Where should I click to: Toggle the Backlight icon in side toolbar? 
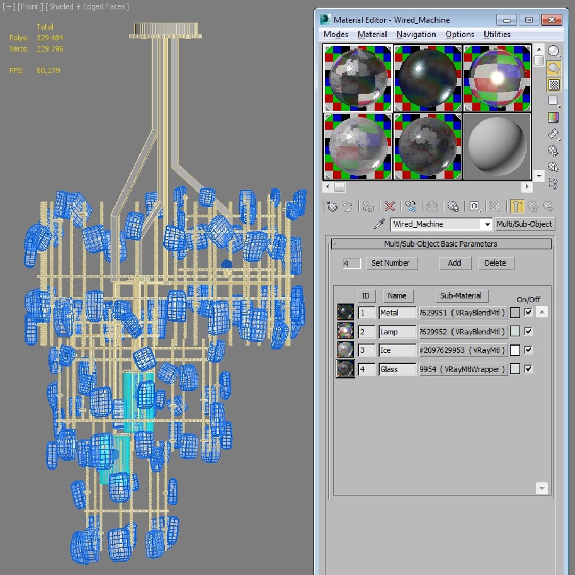click(553, 68)
